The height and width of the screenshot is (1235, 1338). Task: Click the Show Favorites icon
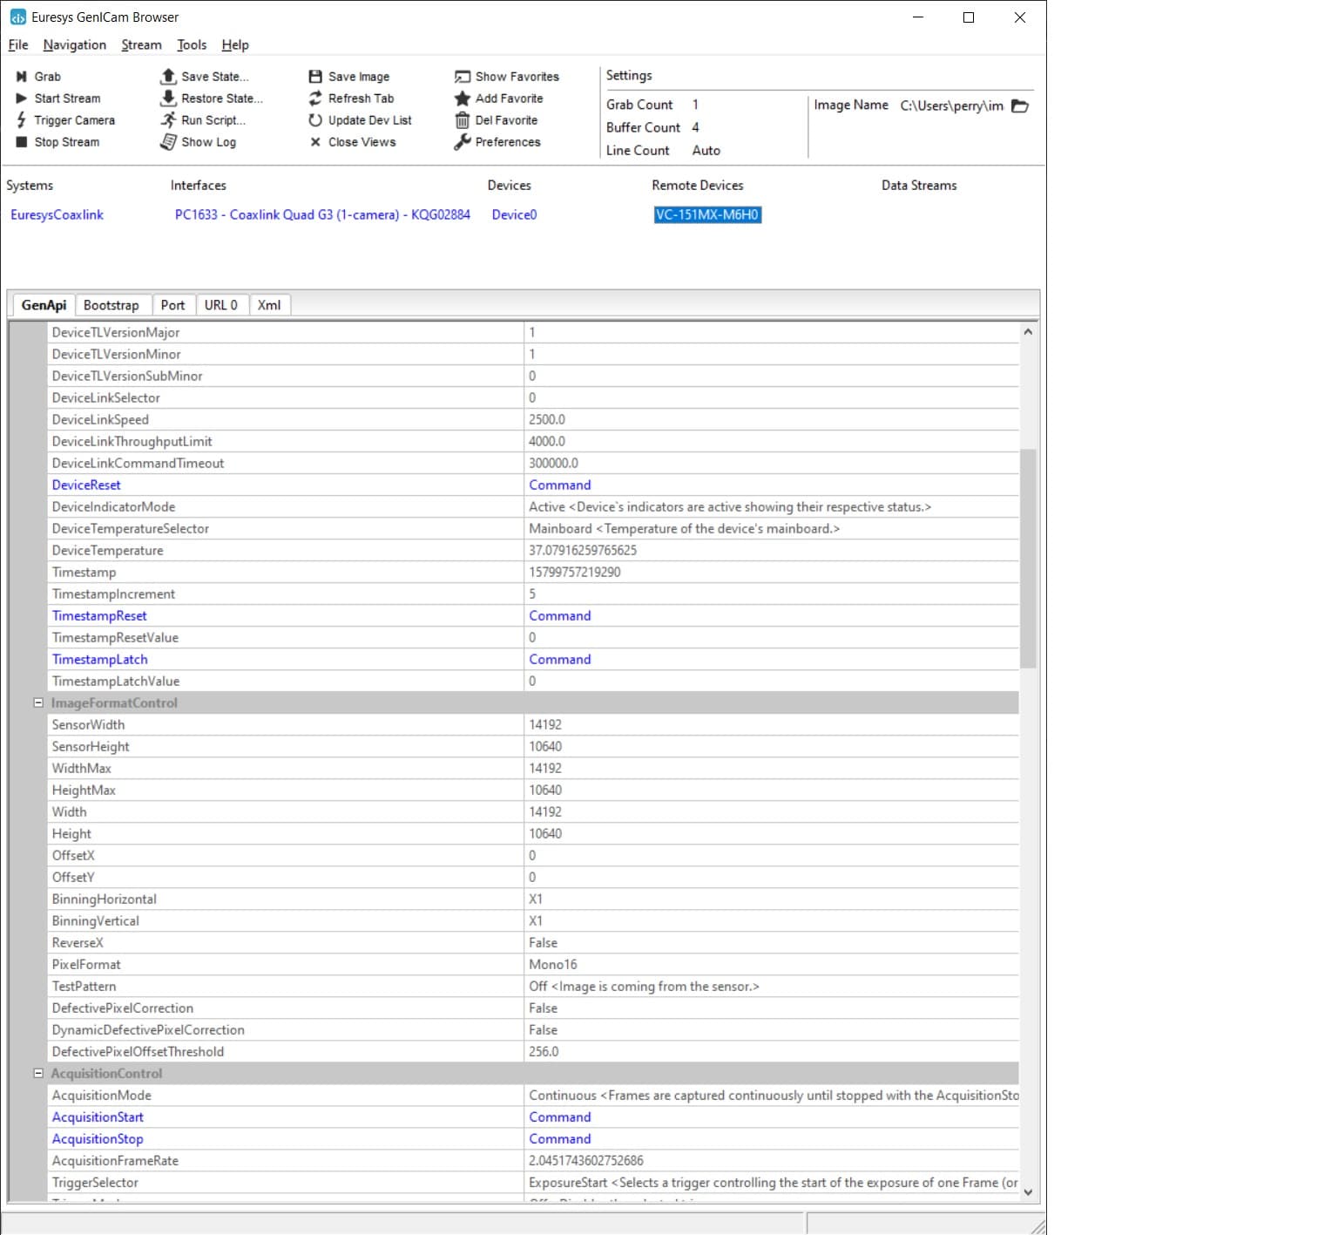click(x=463, y=77)
